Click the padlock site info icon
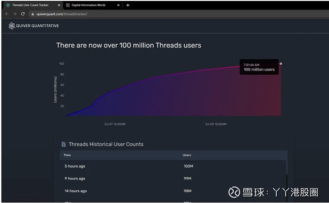 33,14
